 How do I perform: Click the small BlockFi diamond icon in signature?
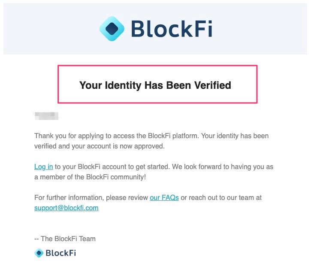(x=39, y=253)
